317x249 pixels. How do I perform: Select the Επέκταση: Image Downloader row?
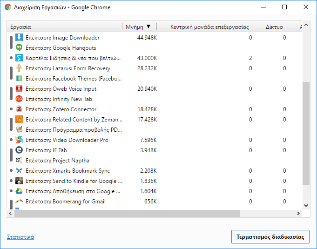155,38
